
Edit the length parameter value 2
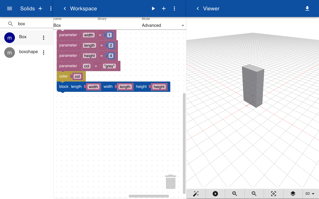[111, 45]
